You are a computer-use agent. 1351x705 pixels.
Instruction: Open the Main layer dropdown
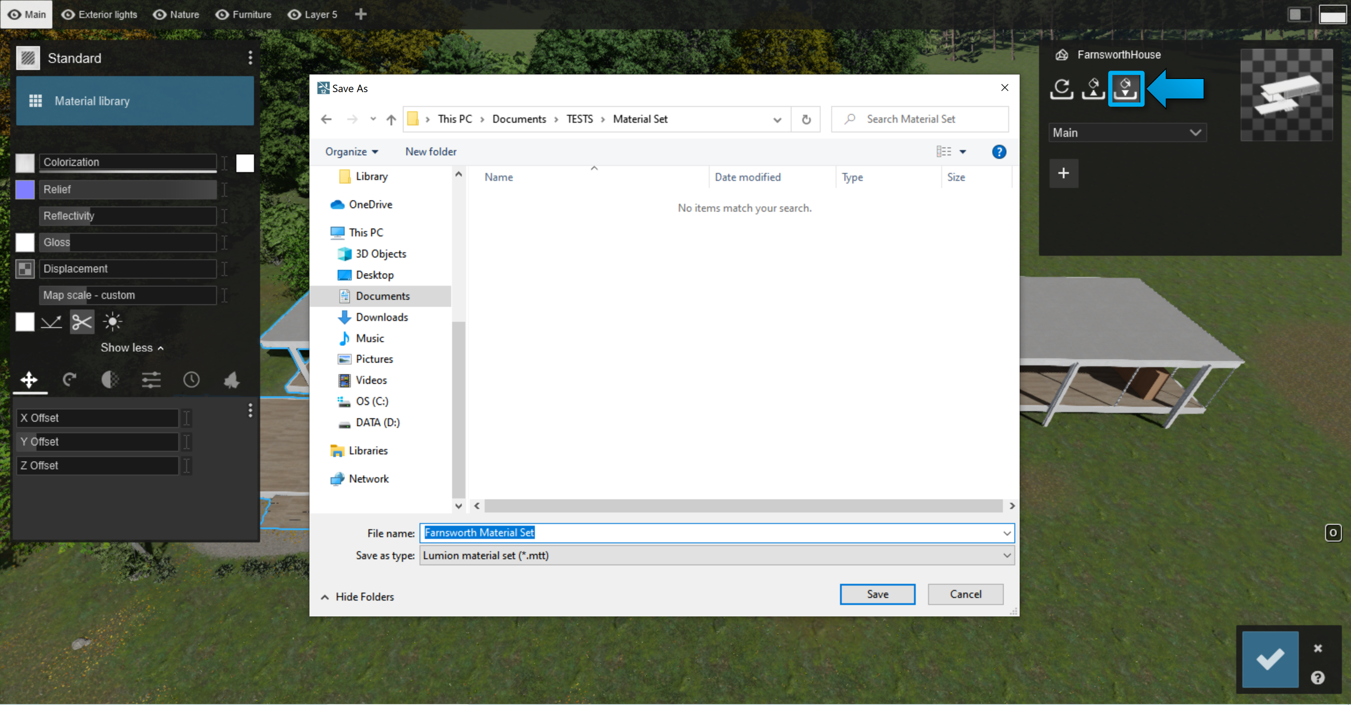(x=1127, y=133)
